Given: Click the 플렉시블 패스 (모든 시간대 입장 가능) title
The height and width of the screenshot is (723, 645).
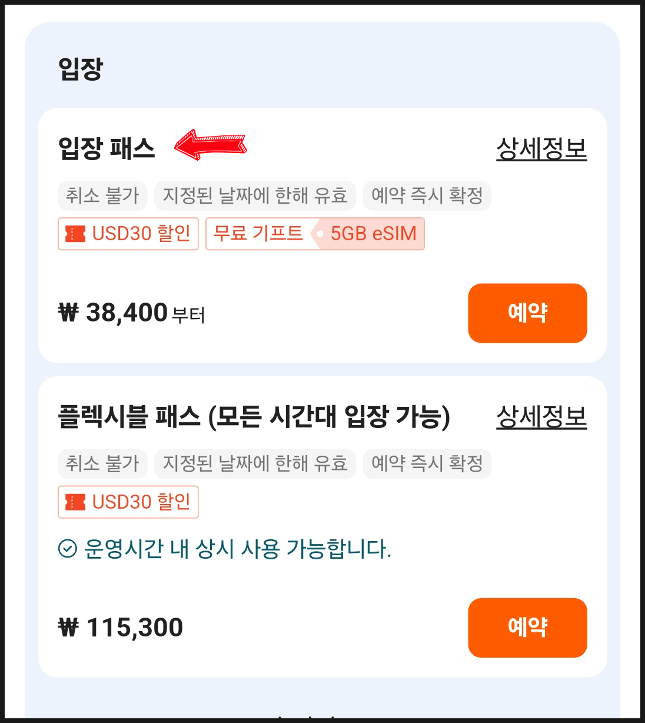Looking at the screenshot, I should [x=254, y=417].
